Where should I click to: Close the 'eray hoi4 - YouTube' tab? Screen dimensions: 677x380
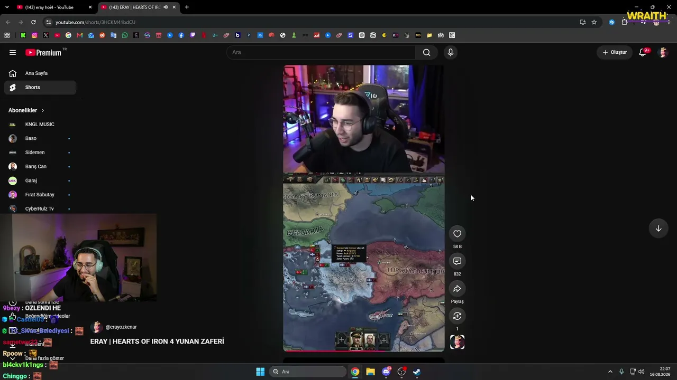tap(90, 7)
